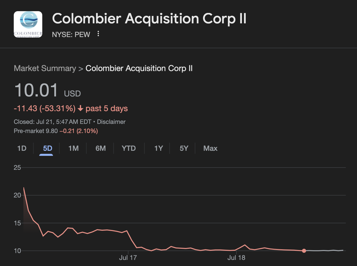The height and width of the screenshot is (266, 357).
Task: Click the Colombier Acquisition Corp II title
Action: pos(149,19)
